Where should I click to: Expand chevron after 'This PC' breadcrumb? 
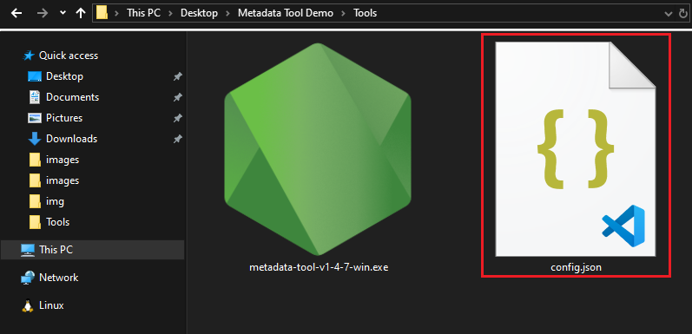click(170, 13)
